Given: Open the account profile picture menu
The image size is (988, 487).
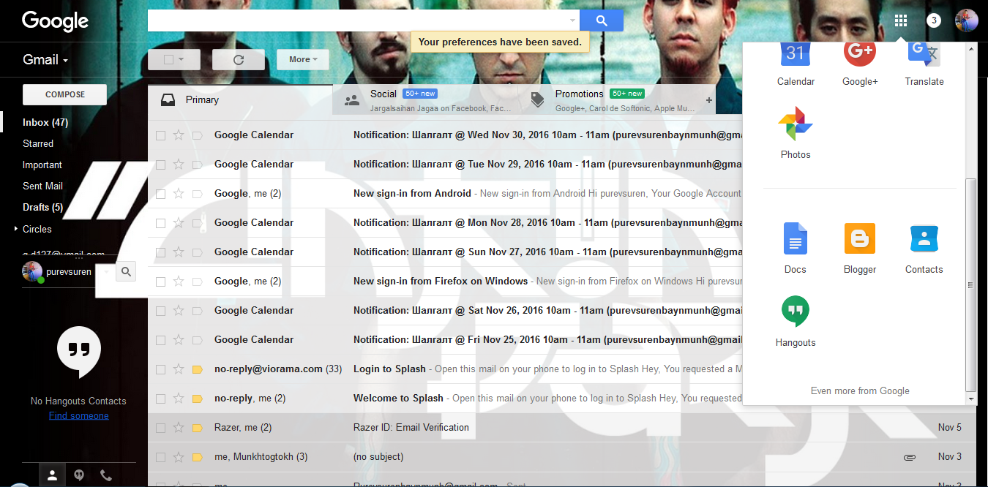Looking at the screenshot, I should [x=966, y=20].
